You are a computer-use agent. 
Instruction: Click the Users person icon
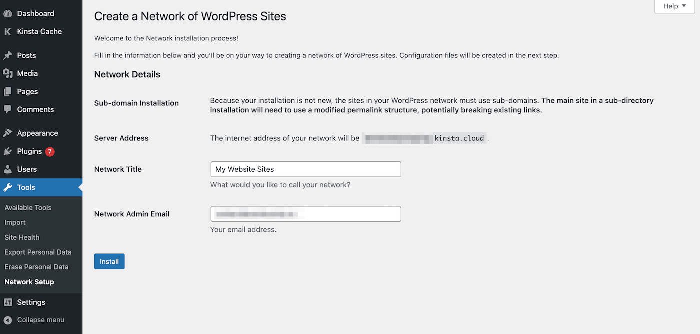8,169
